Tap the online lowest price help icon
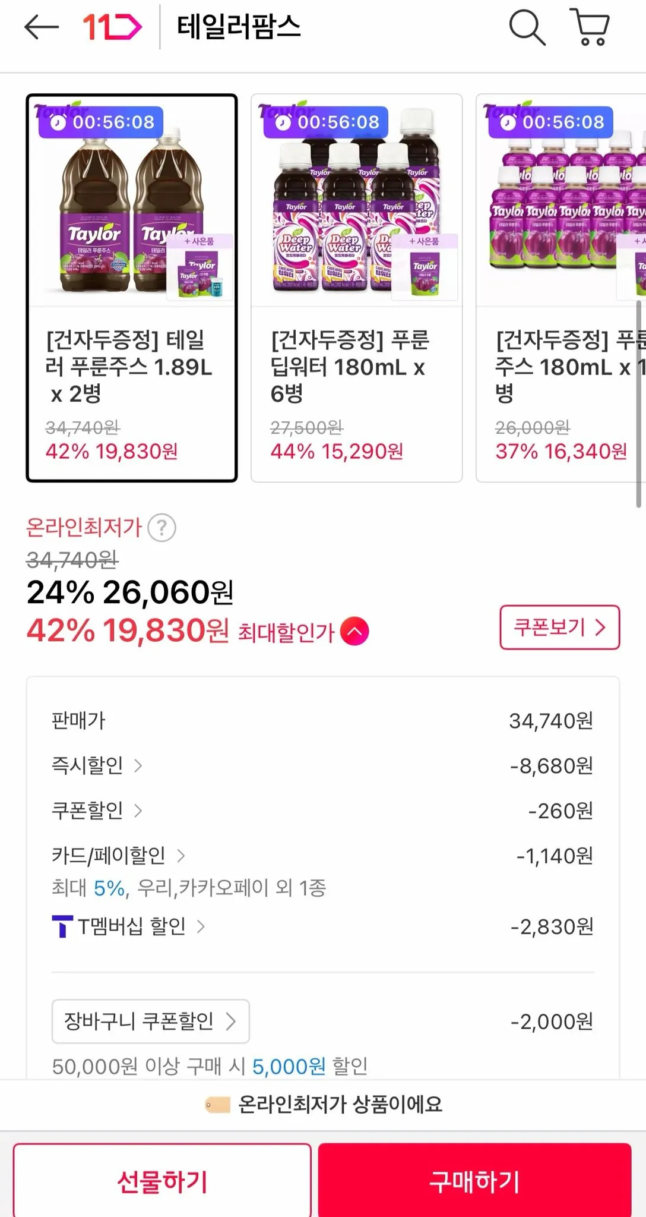Screen dimensions: 646x1217 (161, 528)
